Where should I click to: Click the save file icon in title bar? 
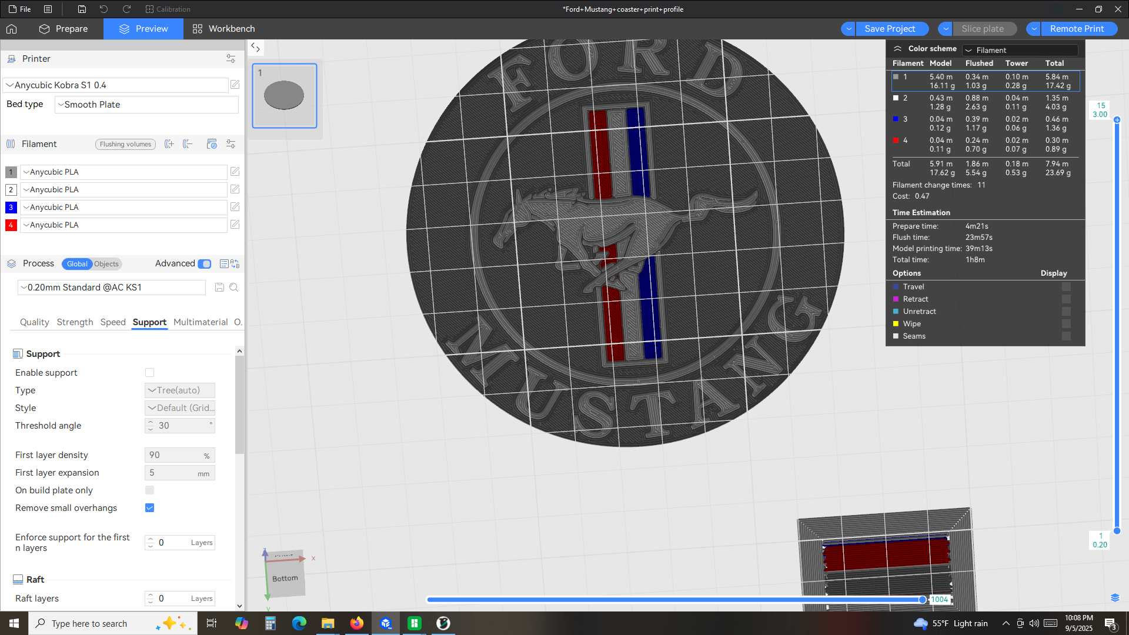[82, 9]
